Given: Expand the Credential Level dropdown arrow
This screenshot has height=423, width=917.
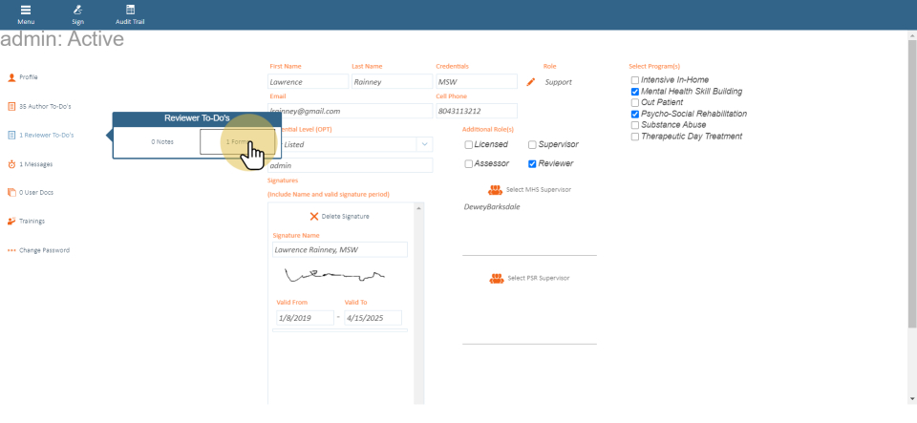Looking at the screenshot, I should tap(423, 144).
